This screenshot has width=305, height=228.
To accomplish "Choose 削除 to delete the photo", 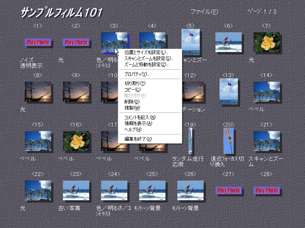I will 132,101.
